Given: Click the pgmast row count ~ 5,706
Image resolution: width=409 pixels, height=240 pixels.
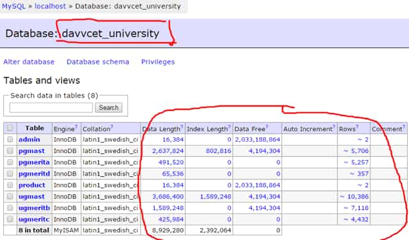Looking at the screenshot, I should point(356,151).
